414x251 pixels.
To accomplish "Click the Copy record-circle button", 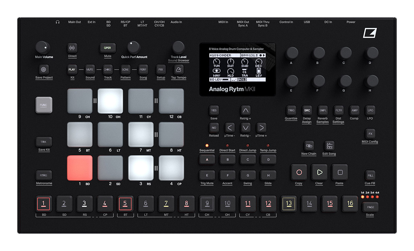I will click(299, 172).
